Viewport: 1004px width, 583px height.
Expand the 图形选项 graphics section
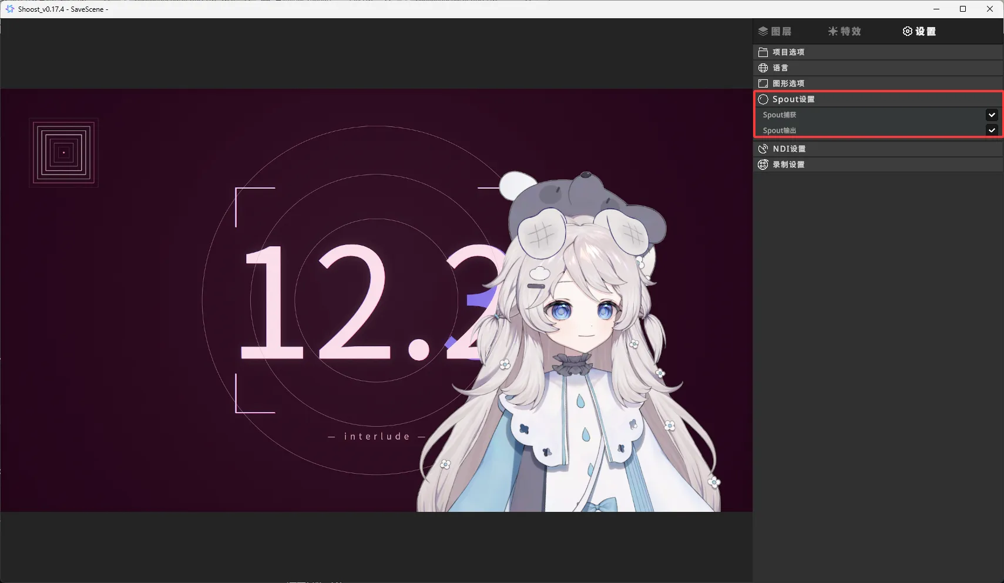coord(878,83)
